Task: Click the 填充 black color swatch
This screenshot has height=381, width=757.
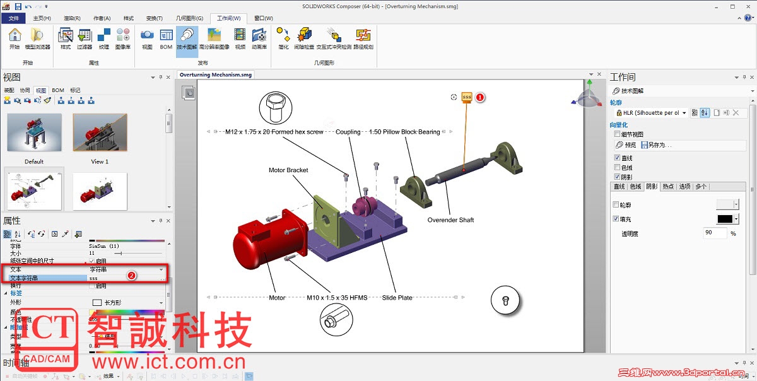Action: (x=725, y=219)
